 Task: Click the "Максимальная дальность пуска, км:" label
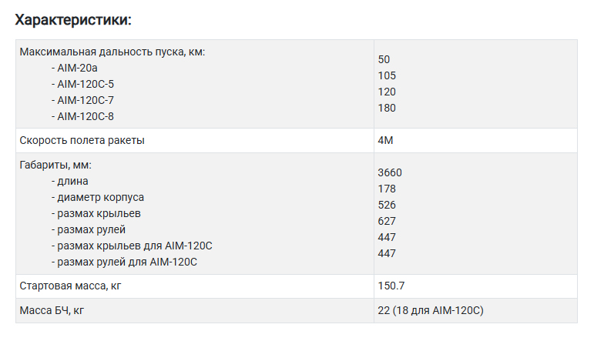coord(112,52)
